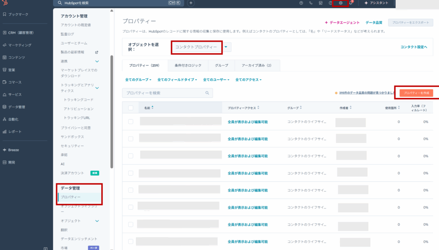
Task: Check the second property row checkbox
Action: point(131,139)
